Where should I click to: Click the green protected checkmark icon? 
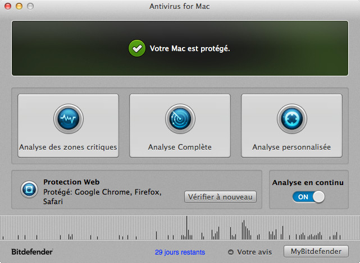(x=137, y=48)
